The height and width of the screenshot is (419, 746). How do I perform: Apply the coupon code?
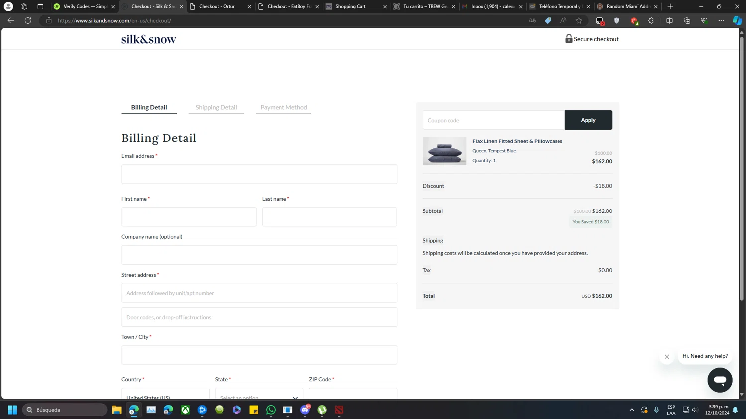pyautogui.click(x=588, y=120)
